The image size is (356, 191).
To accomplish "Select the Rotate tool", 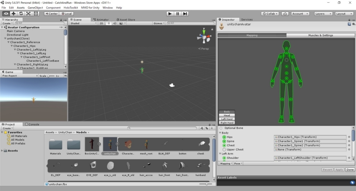I will (21, 14).
